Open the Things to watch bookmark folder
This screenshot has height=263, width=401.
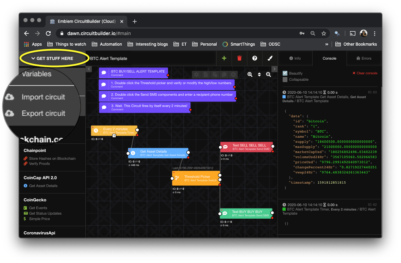[x=67, y=44]
